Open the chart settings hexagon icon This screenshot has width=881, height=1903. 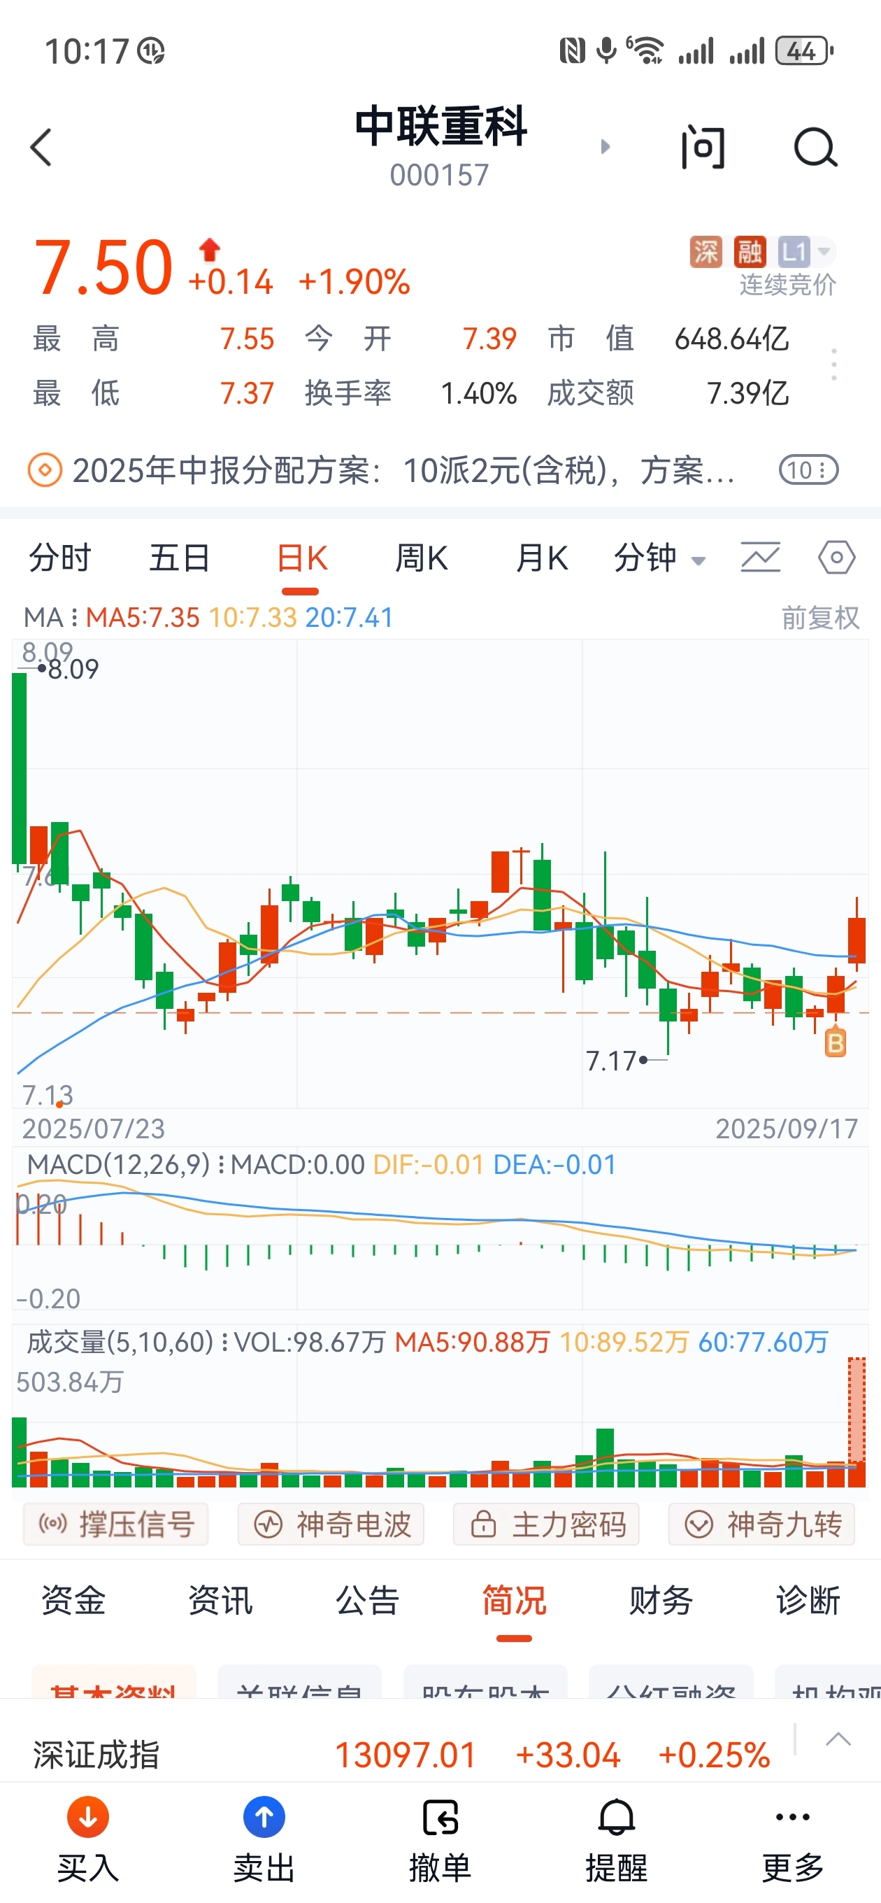(x=837, y=558)
